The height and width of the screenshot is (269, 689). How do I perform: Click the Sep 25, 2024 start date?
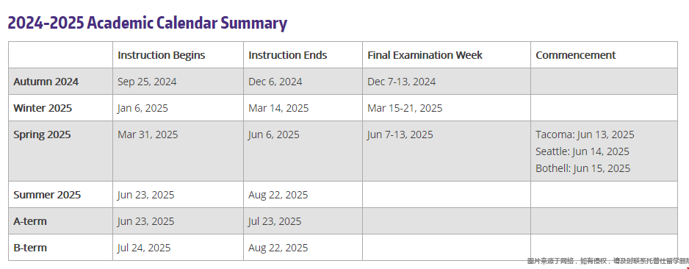(147, 82)
